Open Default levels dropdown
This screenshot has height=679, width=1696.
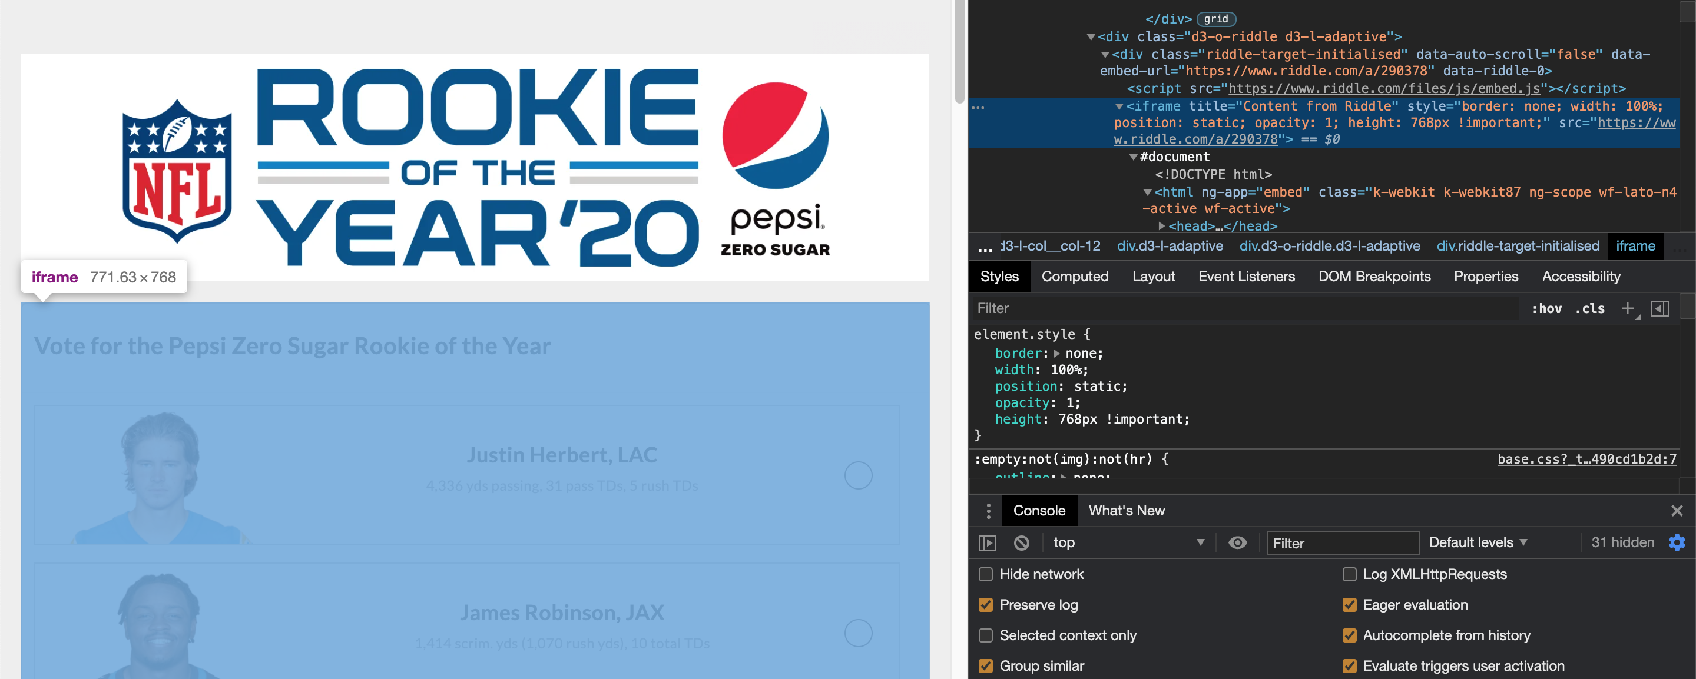point(1478,543)
